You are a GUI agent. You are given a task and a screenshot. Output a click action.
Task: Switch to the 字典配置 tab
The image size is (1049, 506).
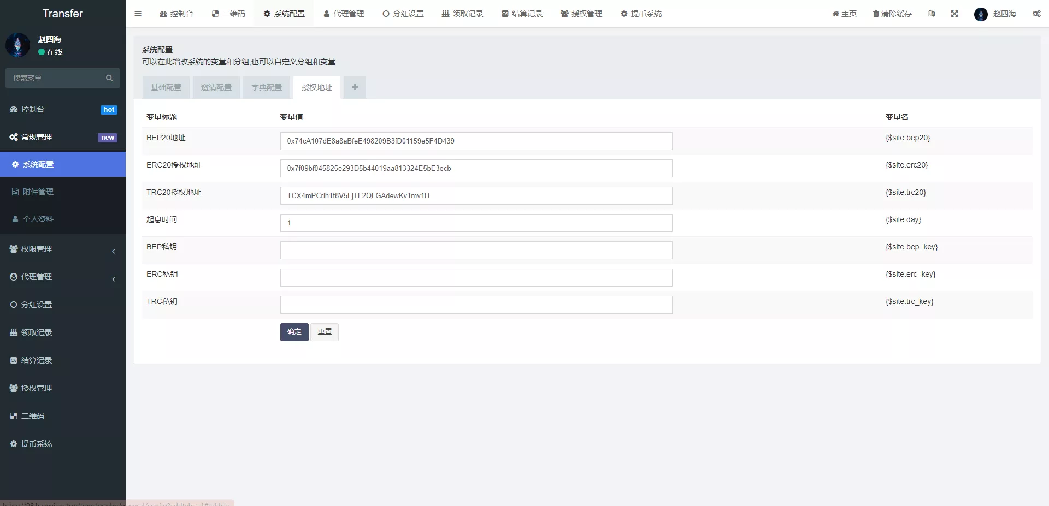pyautogui.click(x=266, y=87)
